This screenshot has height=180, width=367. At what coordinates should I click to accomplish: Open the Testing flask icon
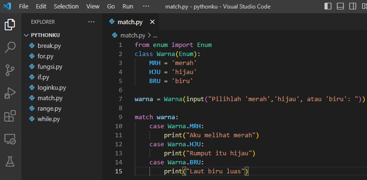tap(10, 162)
